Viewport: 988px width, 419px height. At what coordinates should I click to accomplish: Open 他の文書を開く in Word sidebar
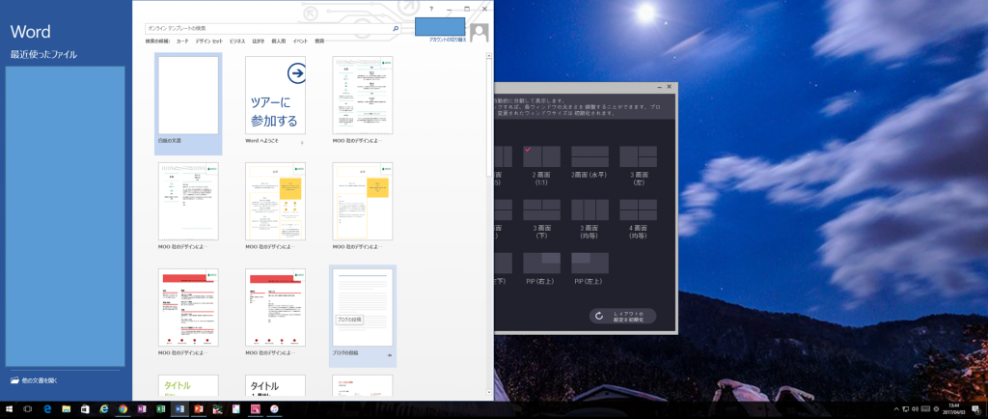[x=35, y=380]
